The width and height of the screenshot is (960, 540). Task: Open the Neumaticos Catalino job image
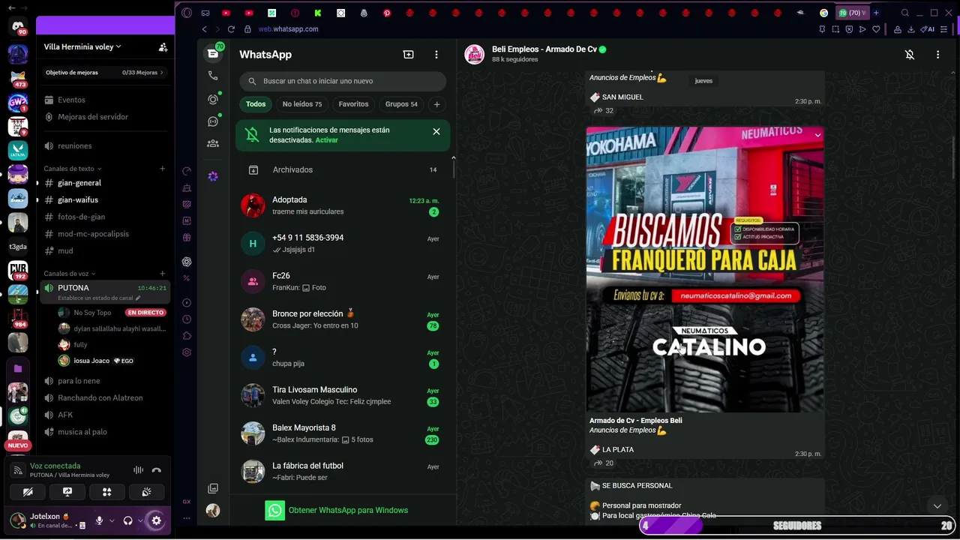705,269
